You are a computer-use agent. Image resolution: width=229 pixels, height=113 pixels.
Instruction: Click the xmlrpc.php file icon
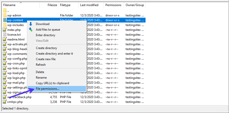tap(5, 102)
